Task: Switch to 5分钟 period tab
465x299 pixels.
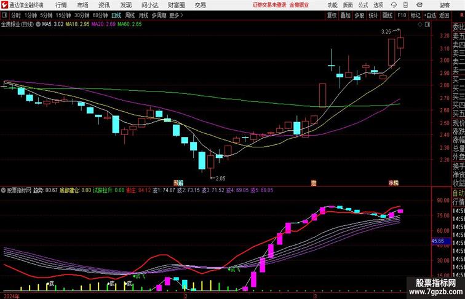Action: [46, 15]
